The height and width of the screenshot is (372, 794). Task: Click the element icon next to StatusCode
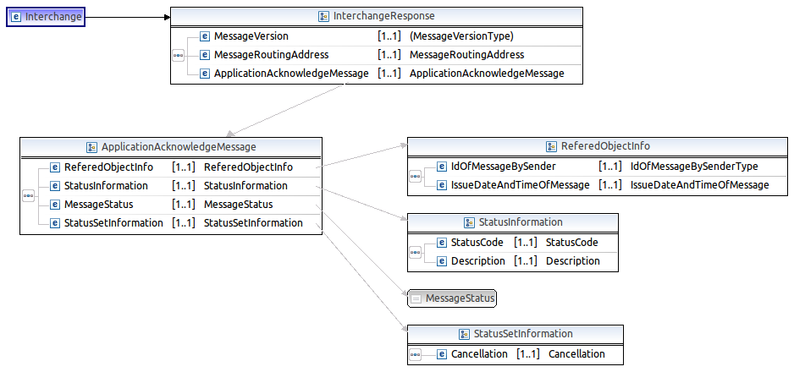point(441,243)
